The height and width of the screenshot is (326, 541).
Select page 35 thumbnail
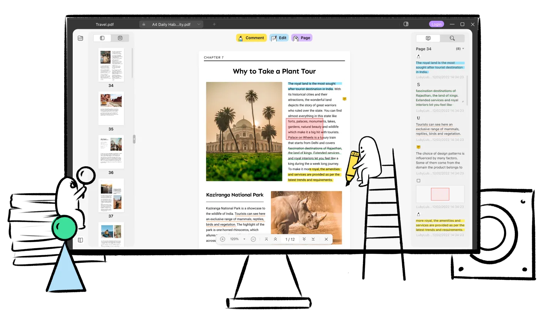[x=111, y=108]
